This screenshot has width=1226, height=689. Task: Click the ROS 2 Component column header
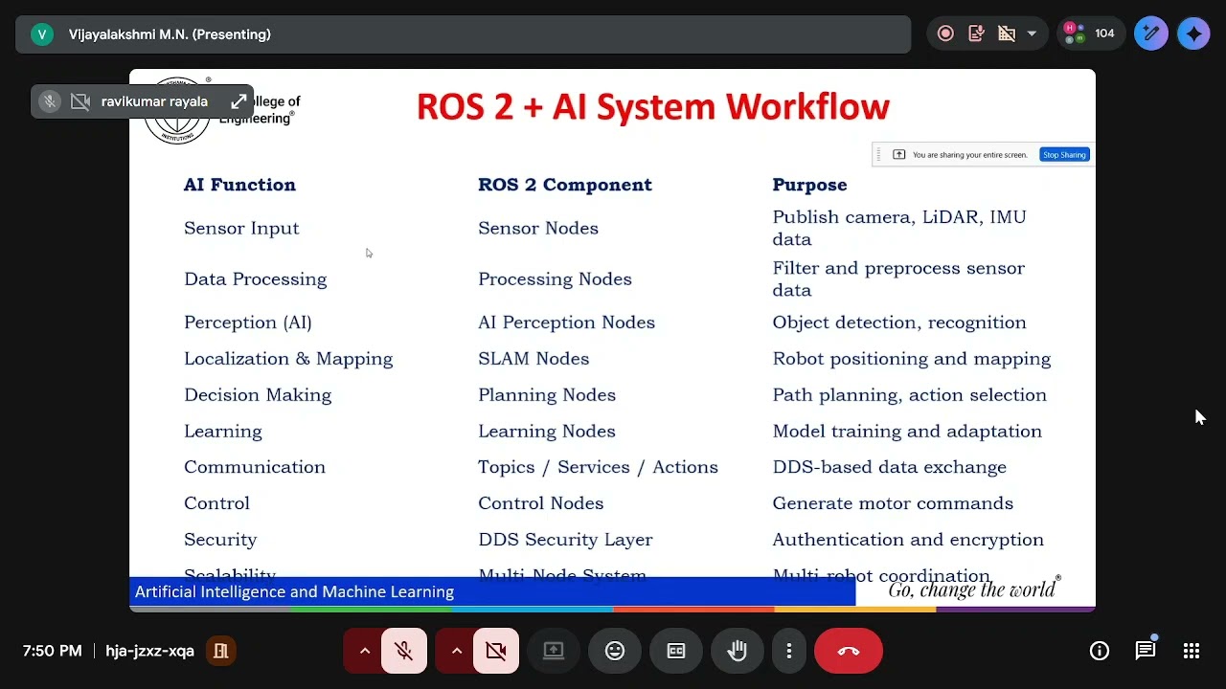(565, 185)
